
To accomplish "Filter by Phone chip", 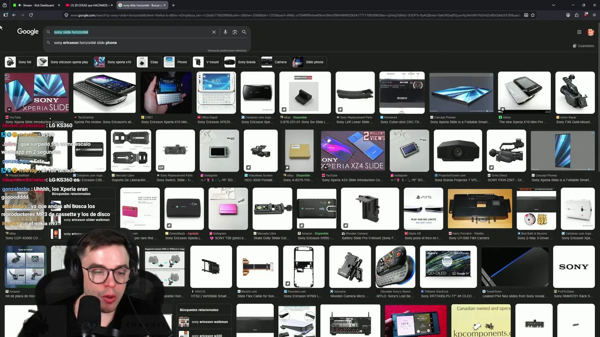I will pyautogui.click(x=177, y=62).
